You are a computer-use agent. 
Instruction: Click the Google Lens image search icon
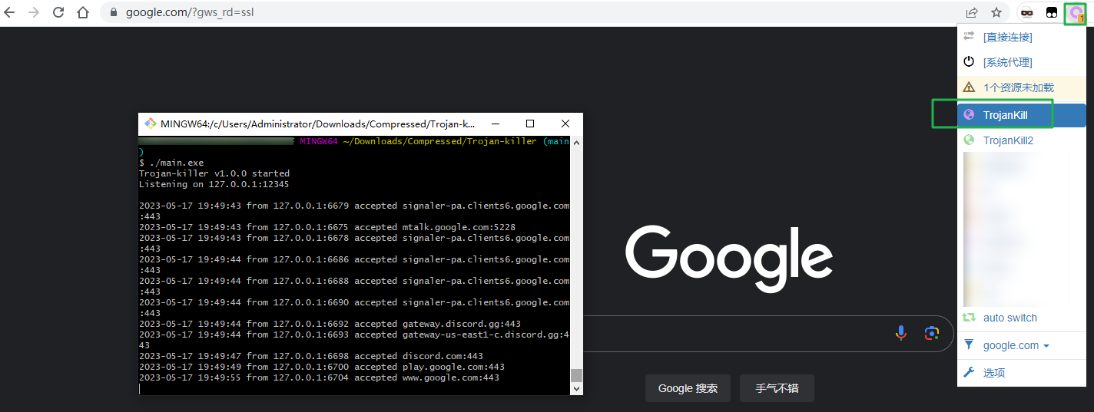click(x=932, y=333)
